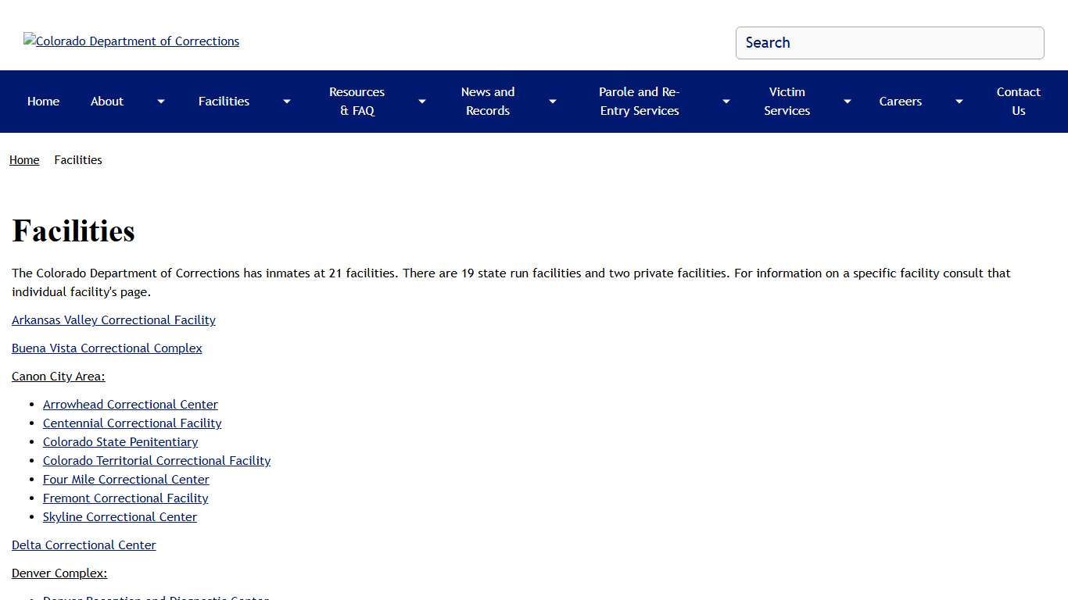Screen dimensions: 1068x600
Task: Open the Resources & FAQ dropdown arrow
Action: tap(422, 102)
